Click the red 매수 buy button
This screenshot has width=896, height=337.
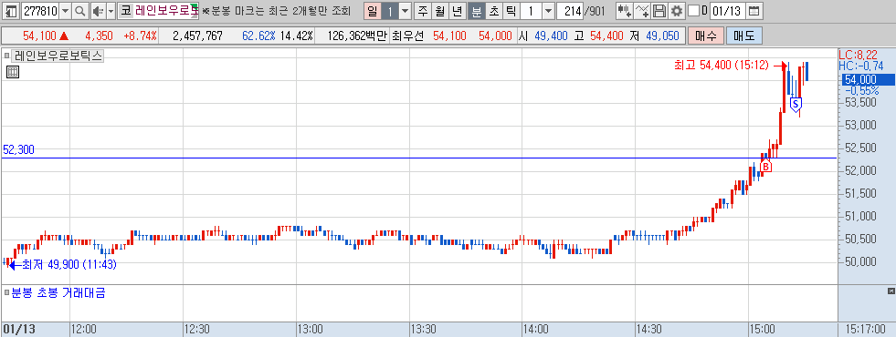click(x=706, y=36)
